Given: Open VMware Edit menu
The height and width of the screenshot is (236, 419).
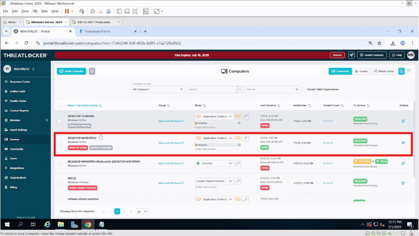Looking at the screenshot, I should (x=15, y=11).
